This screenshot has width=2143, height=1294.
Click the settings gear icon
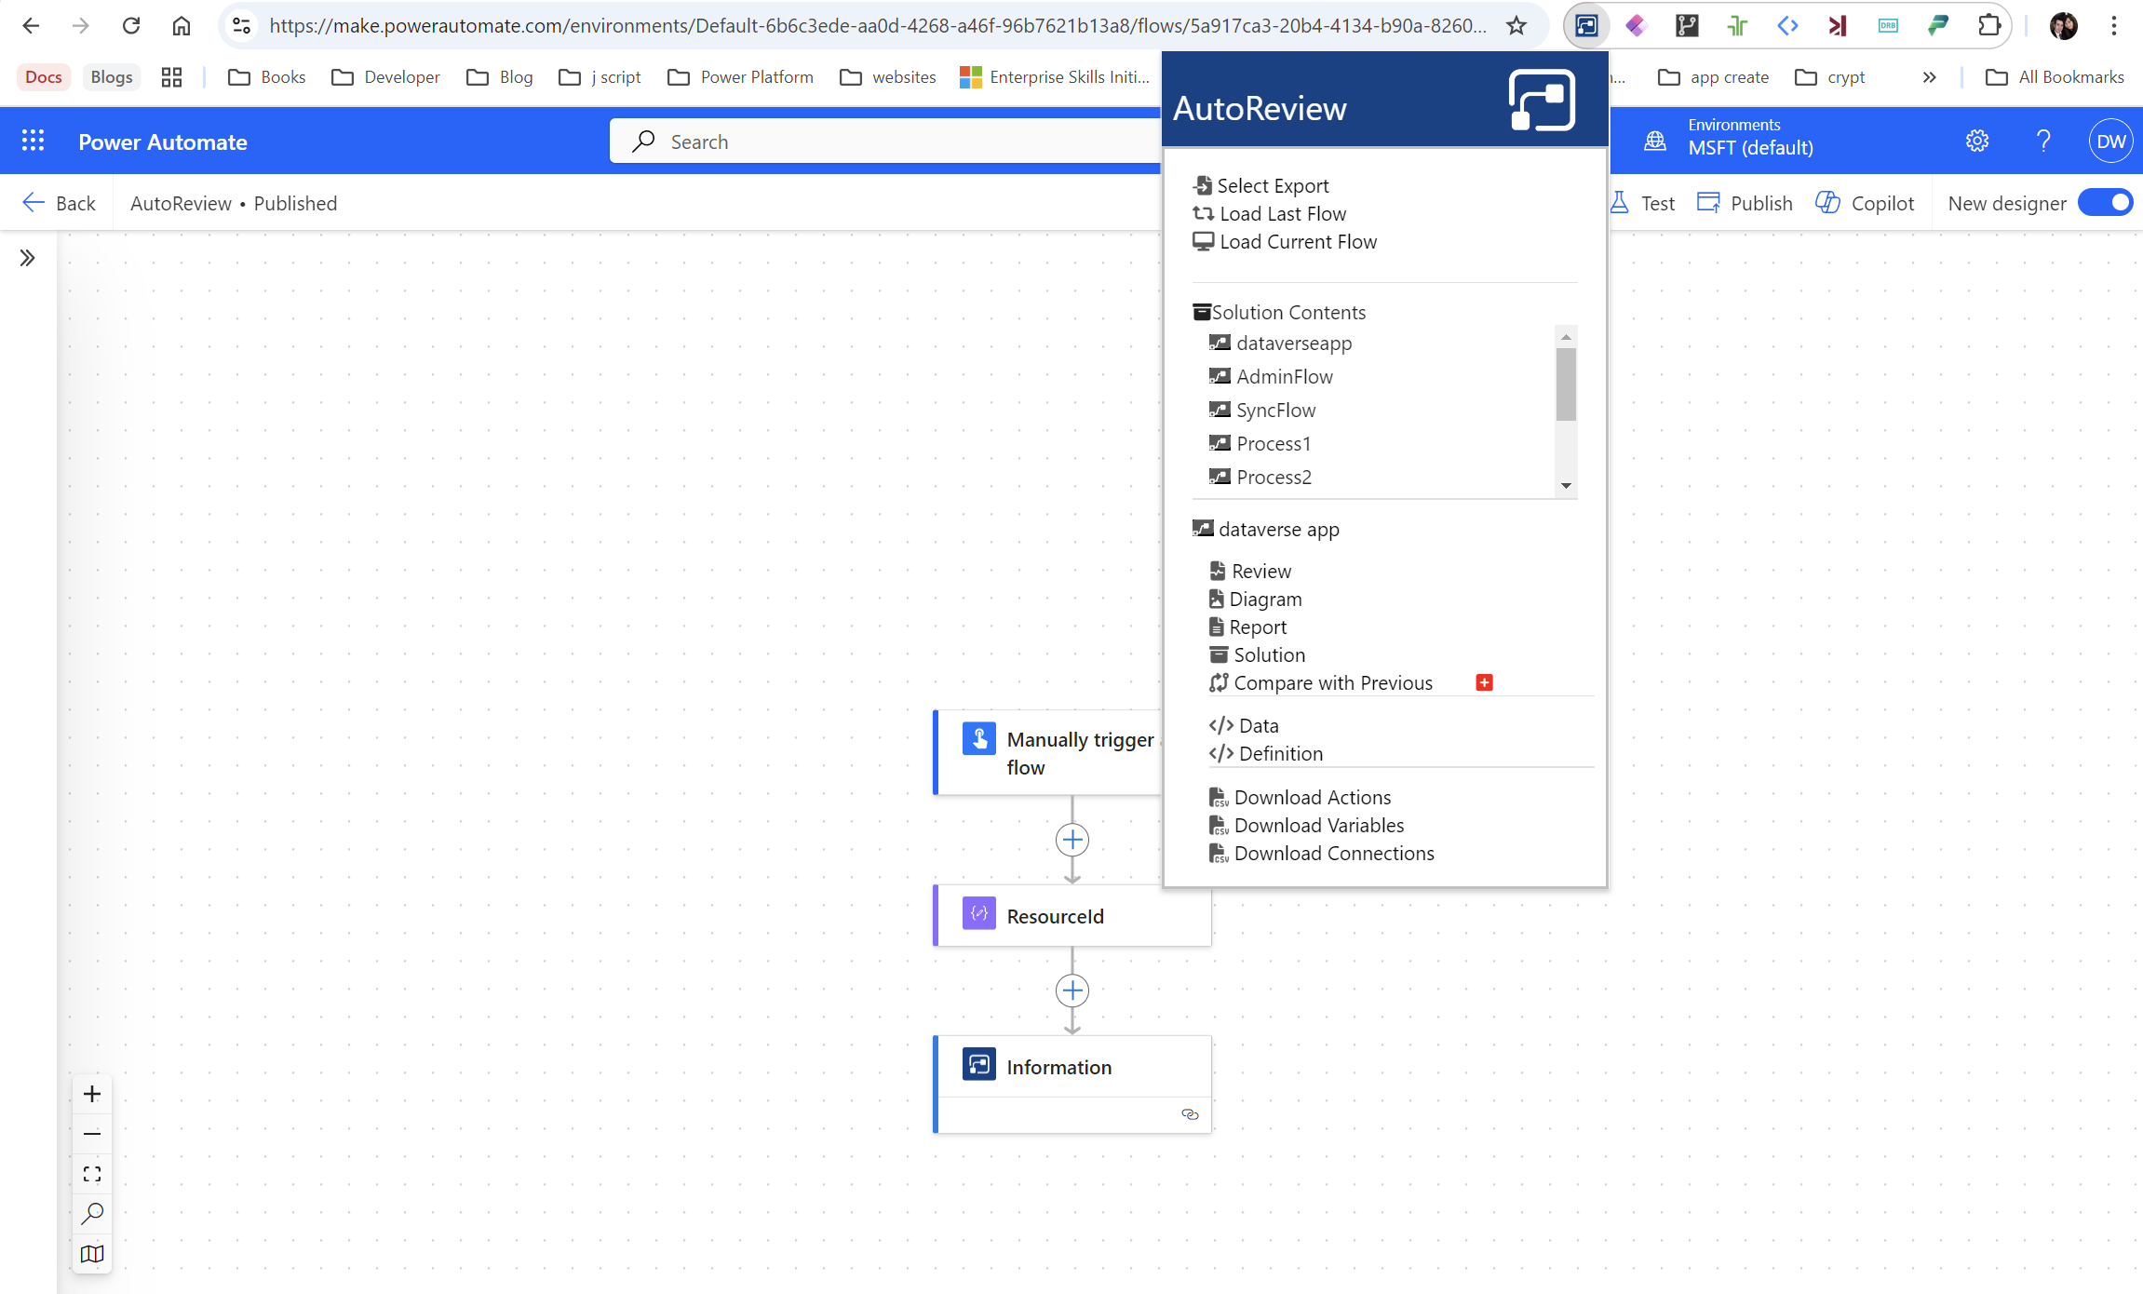coord(1977,142)
